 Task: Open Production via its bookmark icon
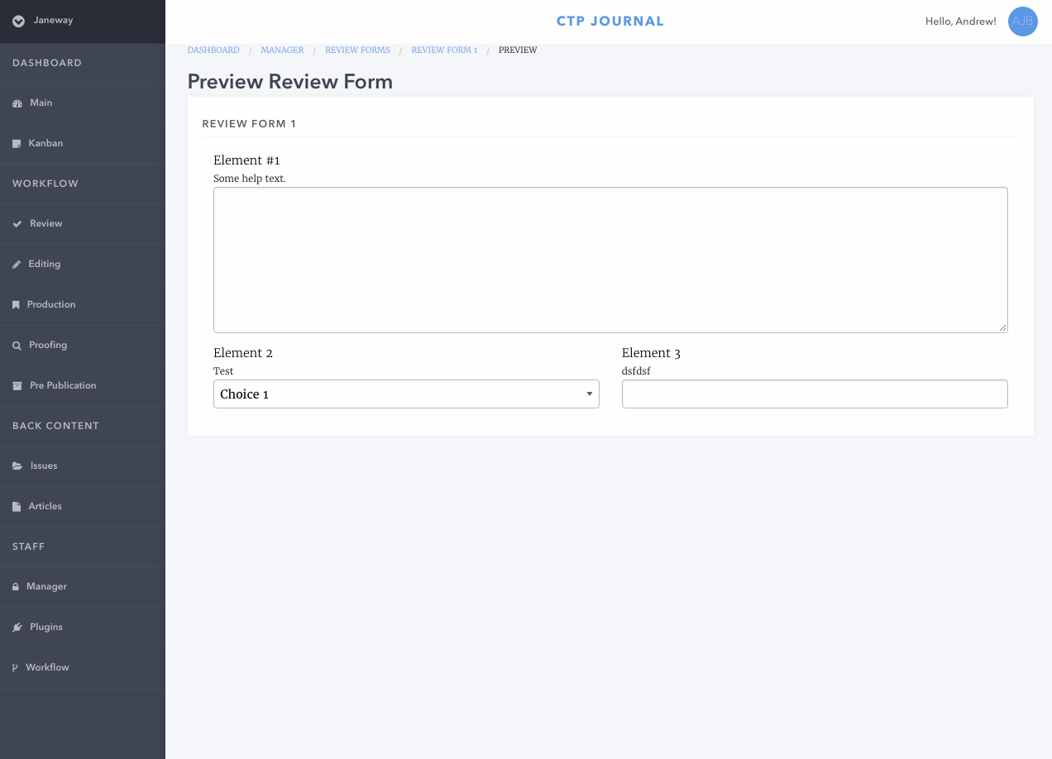[15, 304]
